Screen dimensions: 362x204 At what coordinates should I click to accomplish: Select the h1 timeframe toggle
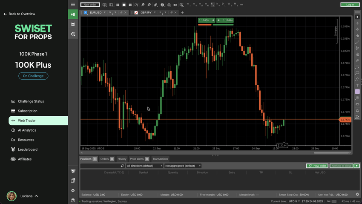[x=212, y=5]
